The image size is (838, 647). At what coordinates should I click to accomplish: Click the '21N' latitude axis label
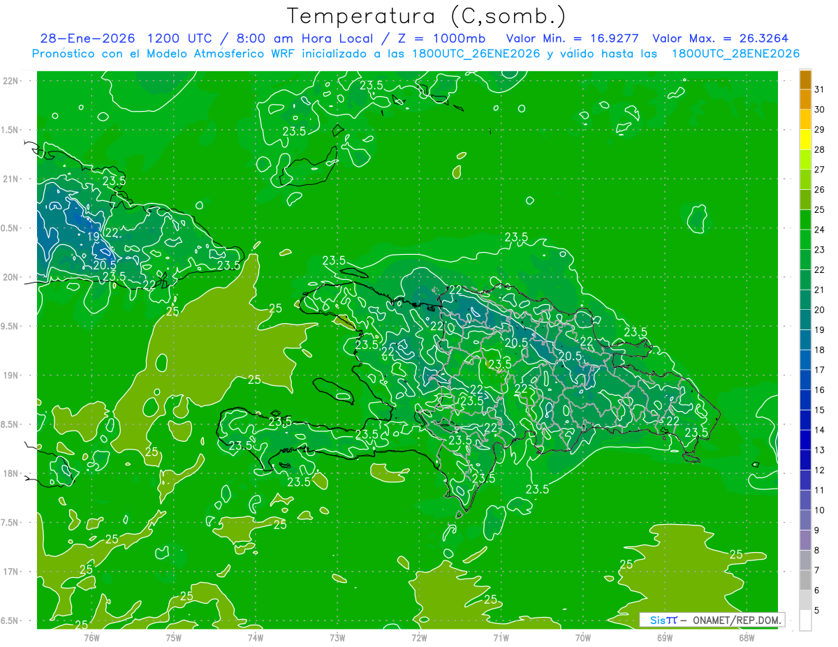pyautogui.click(x=11, y=179)
